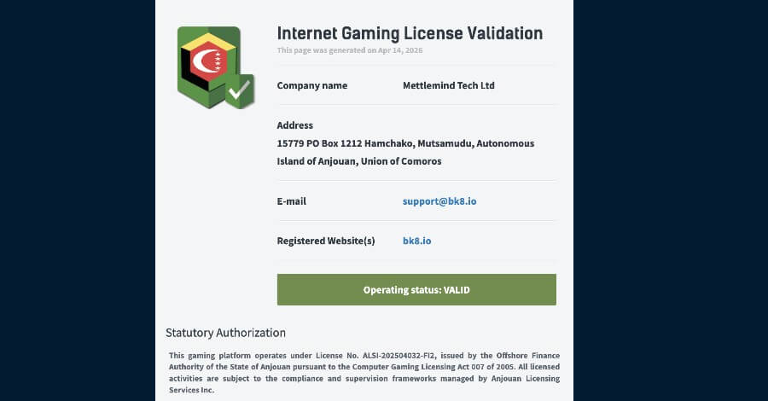
Task: Open the bk8.io registered website link
Action: tap(416, 241)
